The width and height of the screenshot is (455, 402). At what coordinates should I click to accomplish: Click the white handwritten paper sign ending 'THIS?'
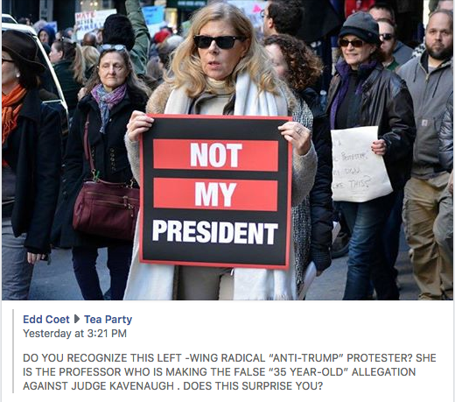(360, 165)
